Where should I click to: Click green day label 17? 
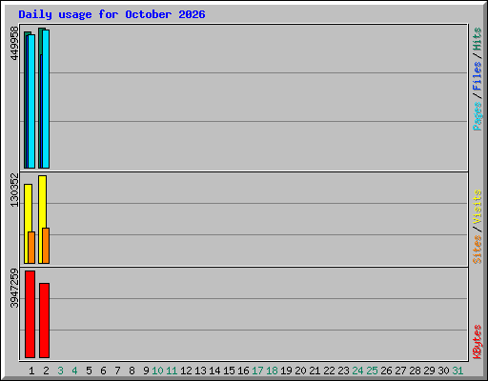(257, 371)
